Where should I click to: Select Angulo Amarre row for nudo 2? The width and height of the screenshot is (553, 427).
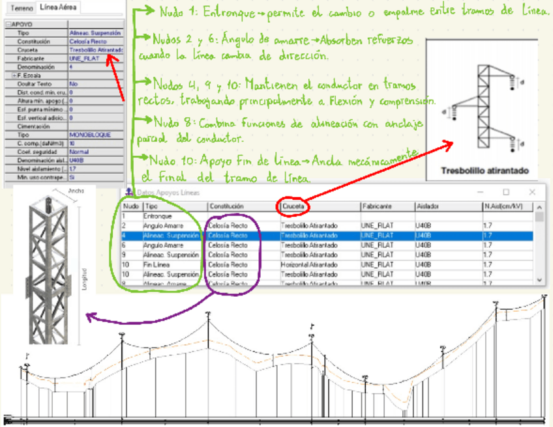[x=327, y=226]
